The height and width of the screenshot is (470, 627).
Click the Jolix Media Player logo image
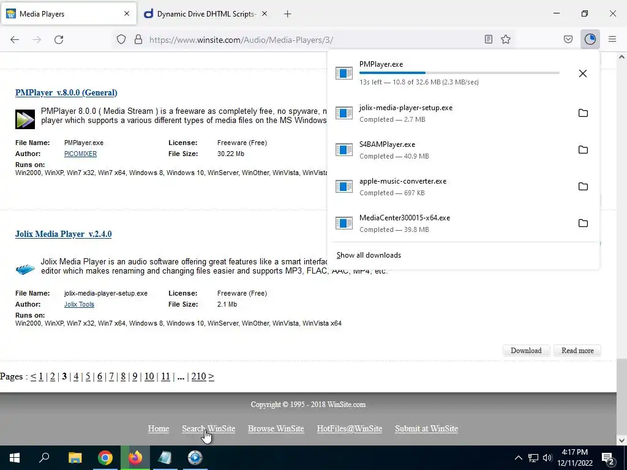click(25, 269)
